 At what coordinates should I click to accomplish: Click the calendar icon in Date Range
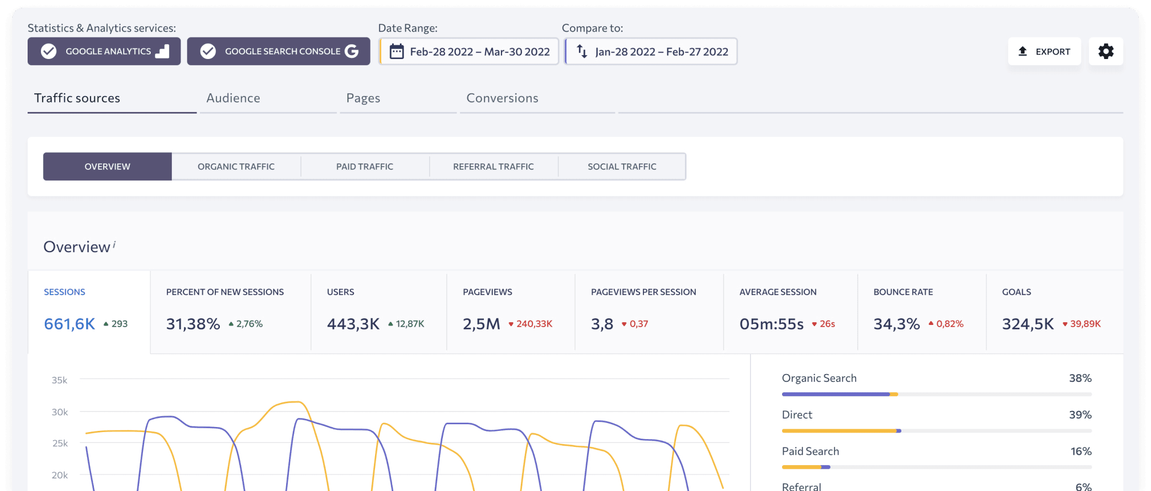397,51
